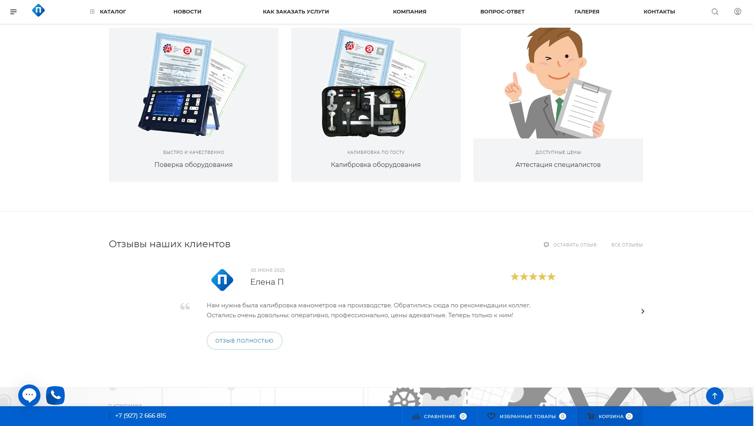
Task: Open Калибровка оборудования service title
Action: coord(376,165)
